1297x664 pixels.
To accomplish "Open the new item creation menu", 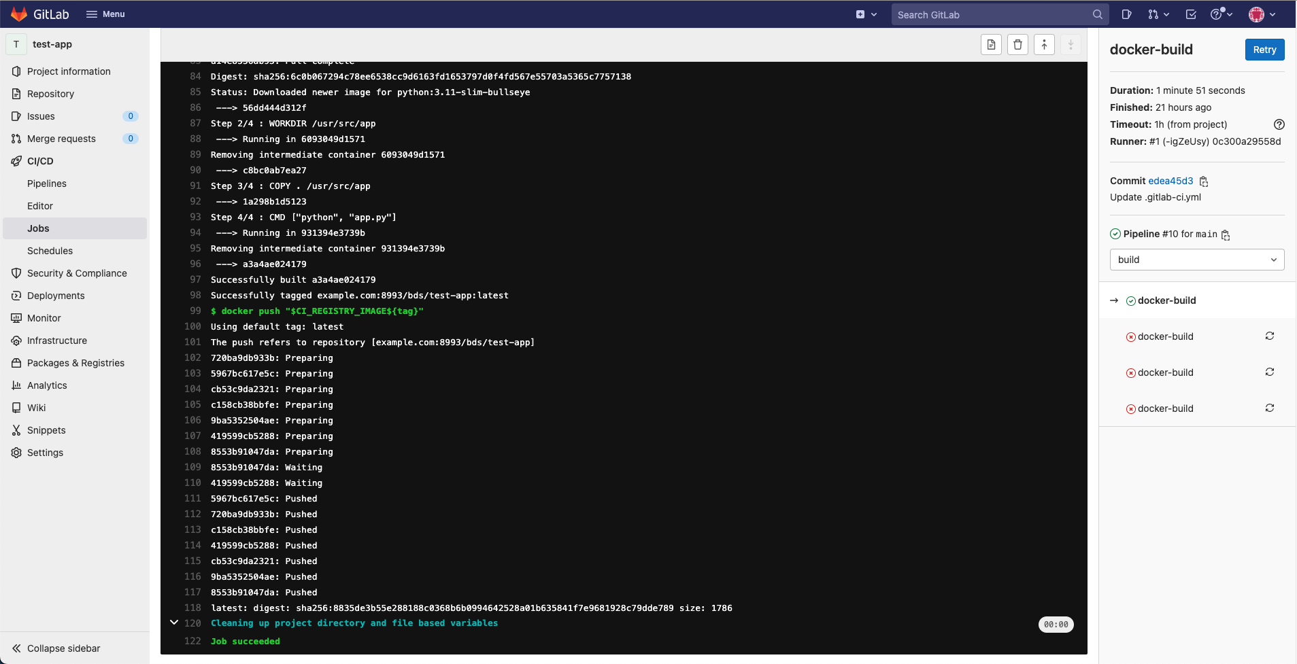I will 866,14.
